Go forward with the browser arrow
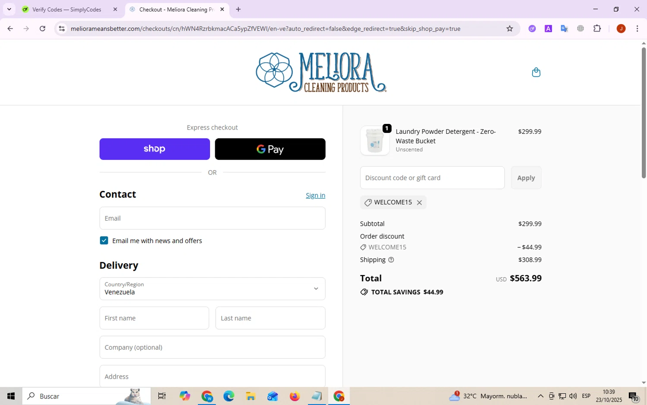 click(26, 28)
